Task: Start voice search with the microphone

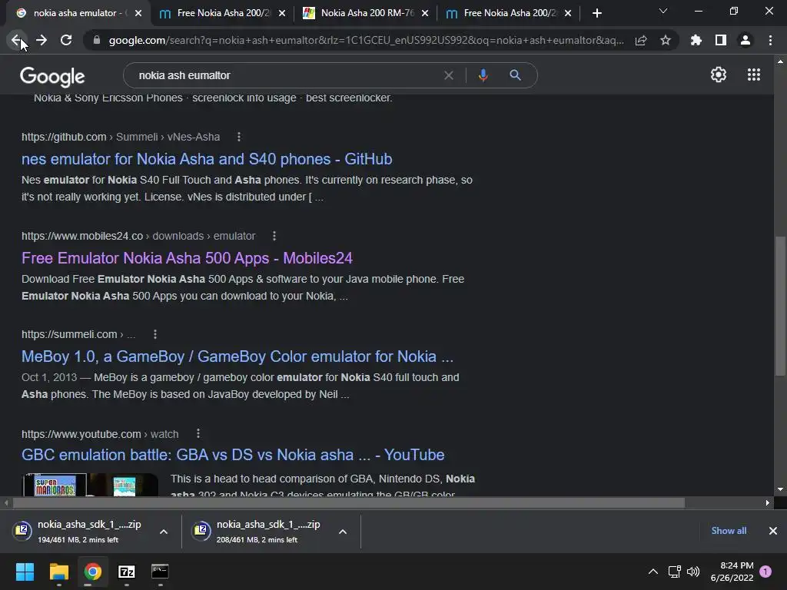Action: [483, 75]
